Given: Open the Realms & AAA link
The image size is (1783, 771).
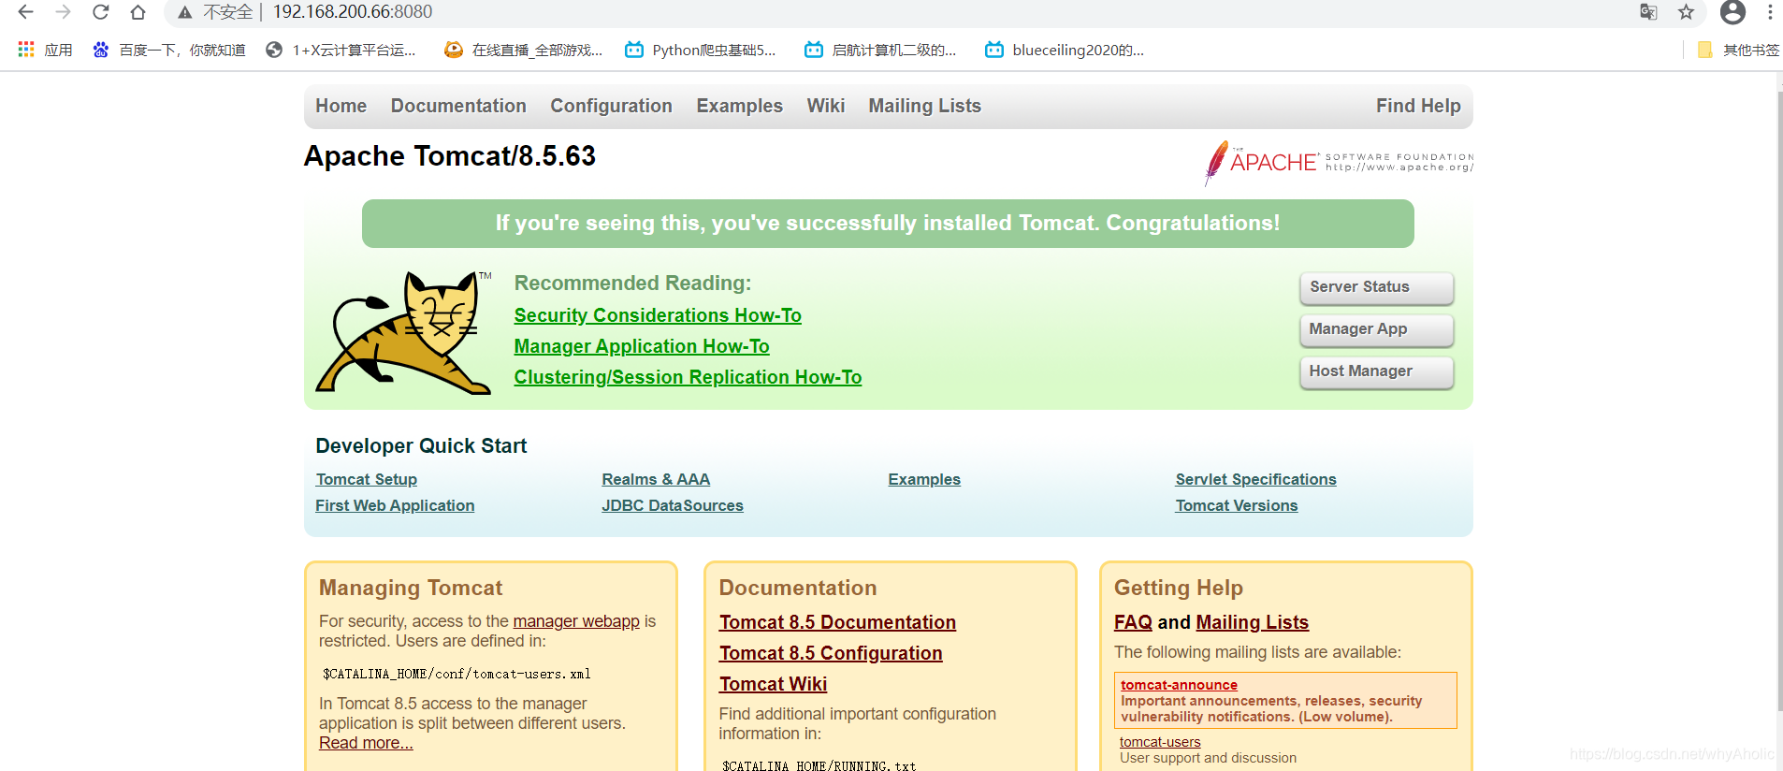Looking at the screenshot, I should pos(656,479).
